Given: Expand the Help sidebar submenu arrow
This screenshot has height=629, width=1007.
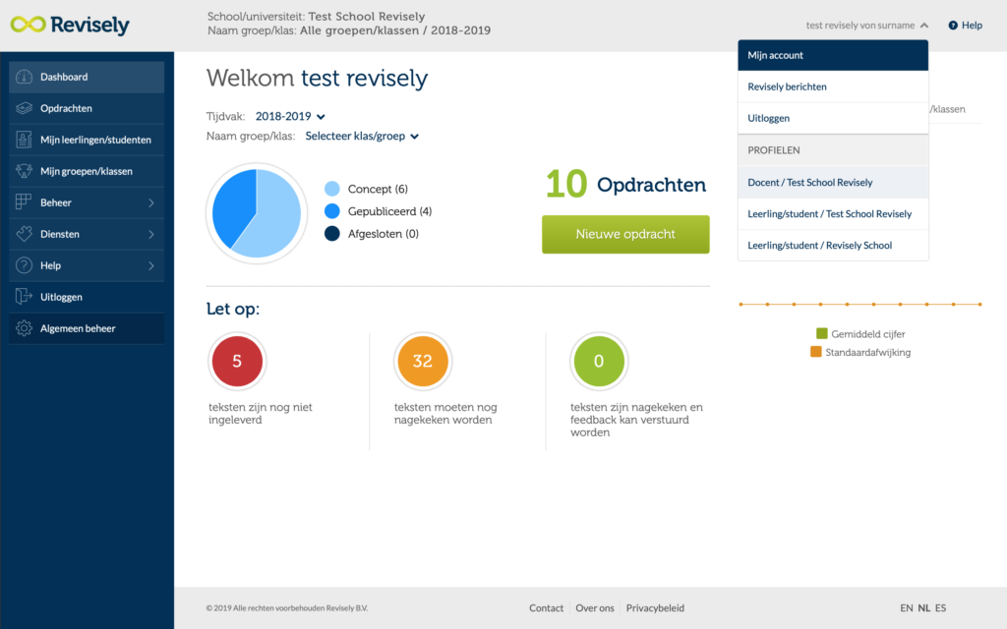Looking at the screenshot, I should tap(150, 265).
